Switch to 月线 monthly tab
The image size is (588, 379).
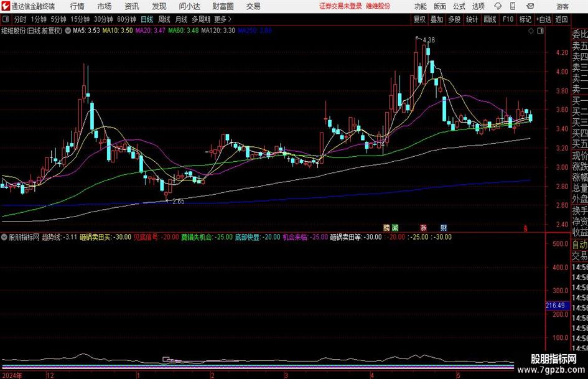tap(181, 19)
